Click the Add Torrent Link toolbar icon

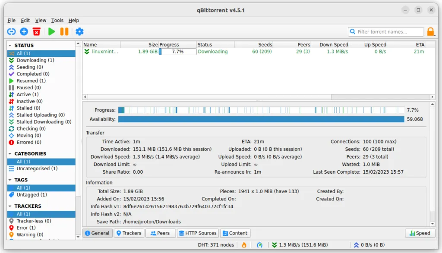11,31
